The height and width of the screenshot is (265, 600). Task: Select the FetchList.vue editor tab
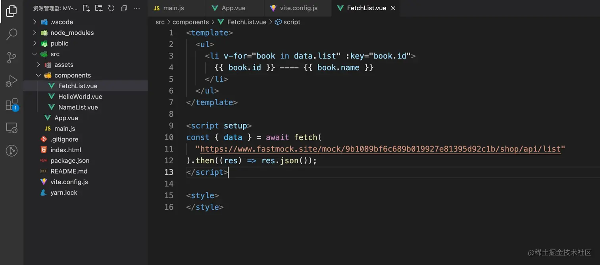[x=366, y=8]
